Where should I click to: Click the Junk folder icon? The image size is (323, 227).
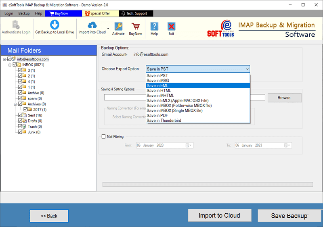(x=24, y=132)
